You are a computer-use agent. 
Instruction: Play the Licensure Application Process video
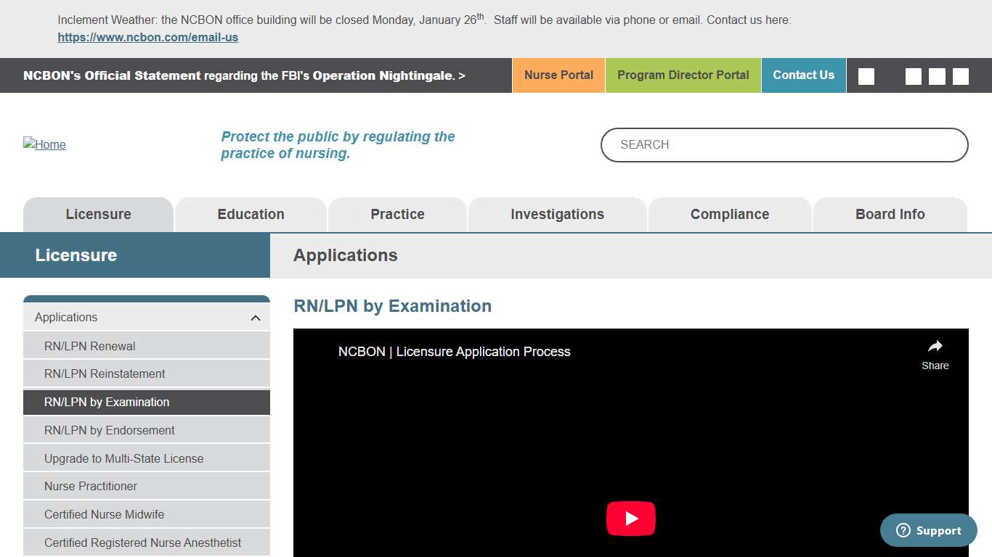pos(631,518)
